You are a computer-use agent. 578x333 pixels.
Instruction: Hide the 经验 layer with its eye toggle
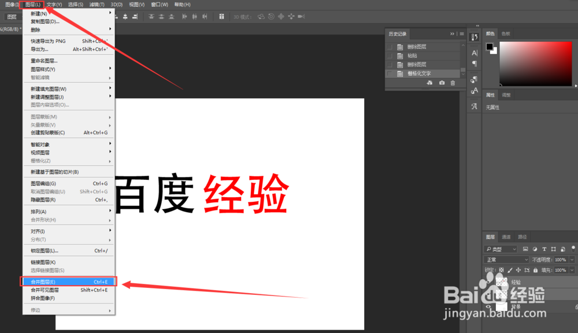pos(488,281)
